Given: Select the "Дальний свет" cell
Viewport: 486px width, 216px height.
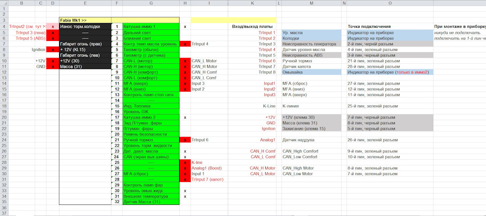Looking at the screenshot, I should (x=151, y=32).
